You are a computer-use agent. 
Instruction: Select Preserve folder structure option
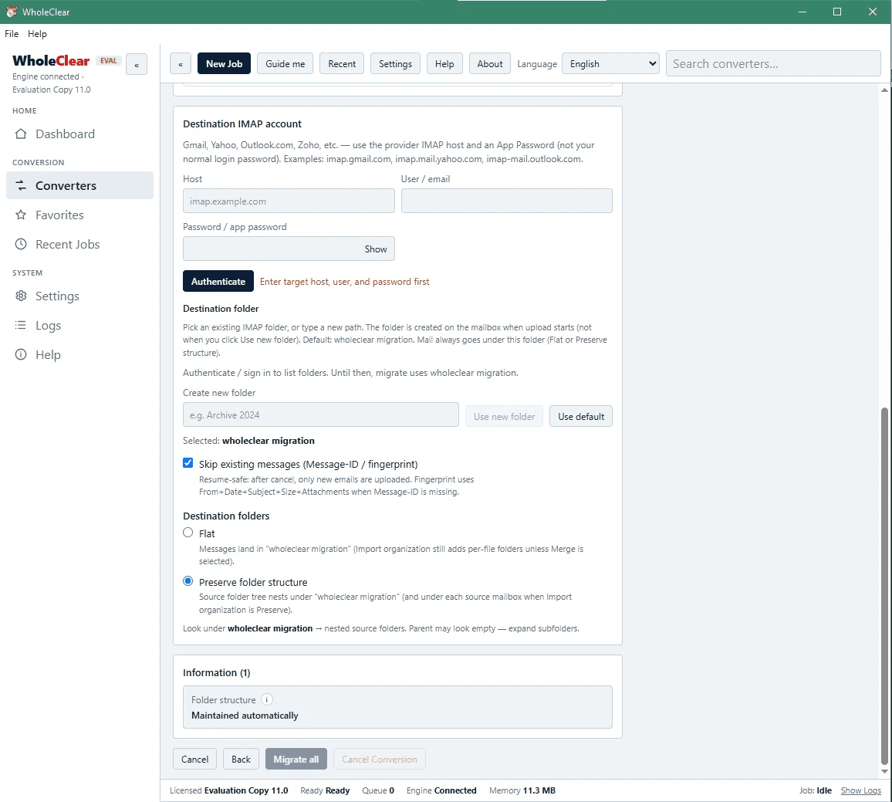coord(188,581)
